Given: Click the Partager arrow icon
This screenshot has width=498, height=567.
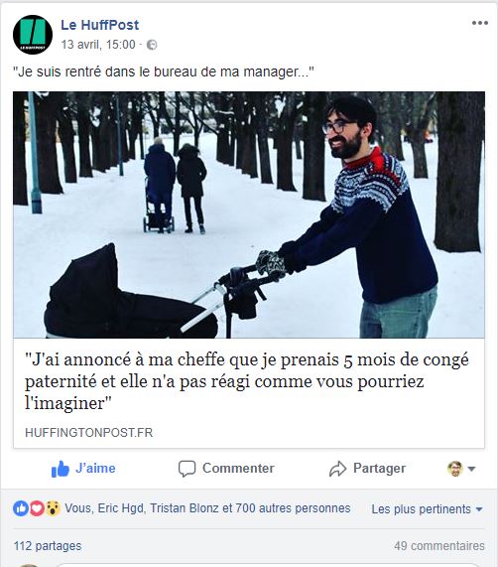Looking at the screenshot, I should tap(337, 469).
